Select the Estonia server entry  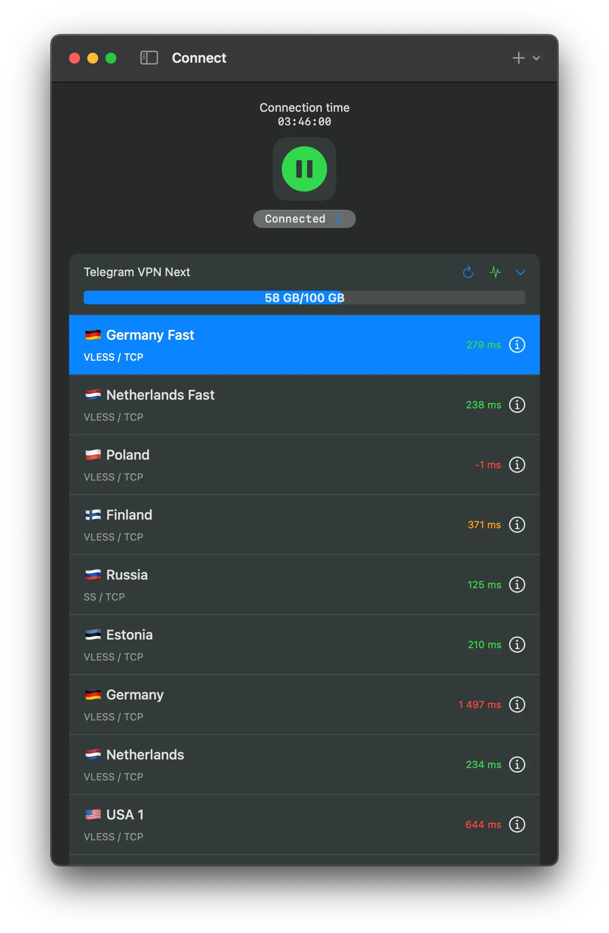click(304, 645)
